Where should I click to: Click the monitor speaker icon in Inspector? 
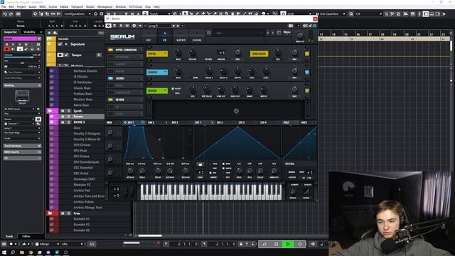tap(13, 49)
